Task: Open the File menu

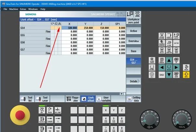Action: (x=5, y=9)
